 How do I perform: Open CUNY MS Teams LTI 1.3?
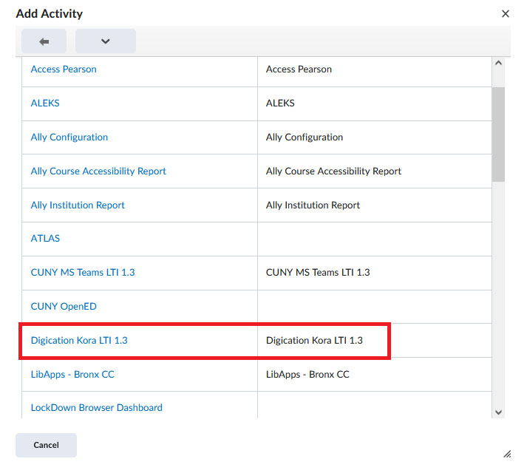click(x=83, y=273)
